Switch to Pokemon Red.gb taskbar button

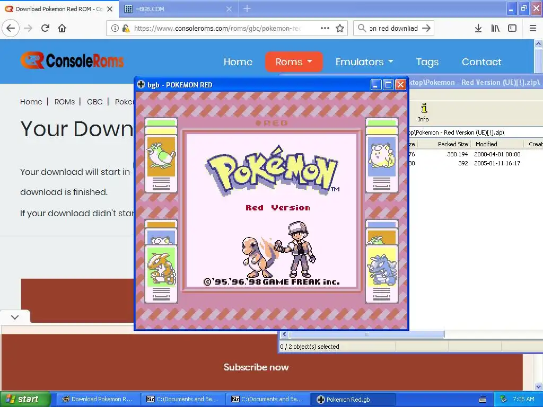pyautogui.click(x=353, y=399)
